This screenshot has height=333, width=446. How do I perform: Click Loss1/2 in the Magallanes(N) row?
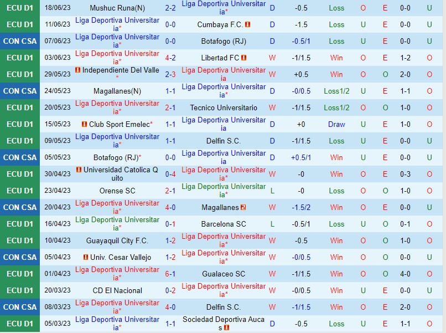(x=336, y=91)
